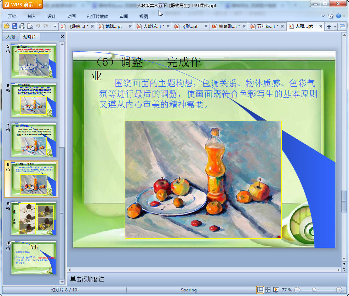Viewport: 349px width, 296px height.
Task: Close the 《形...pt document tab
Action: pyautogui.click(x=206, y=26)
